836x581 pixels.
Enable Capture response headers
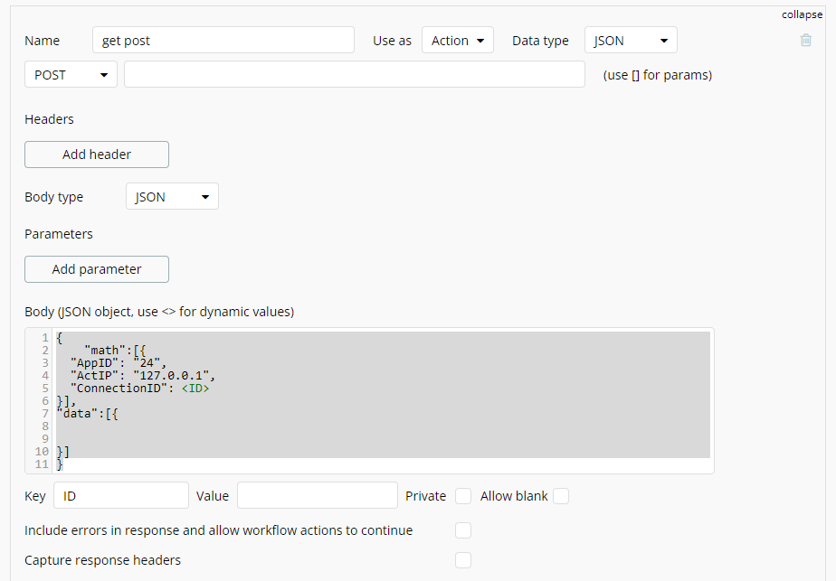(x=463, y=560)
